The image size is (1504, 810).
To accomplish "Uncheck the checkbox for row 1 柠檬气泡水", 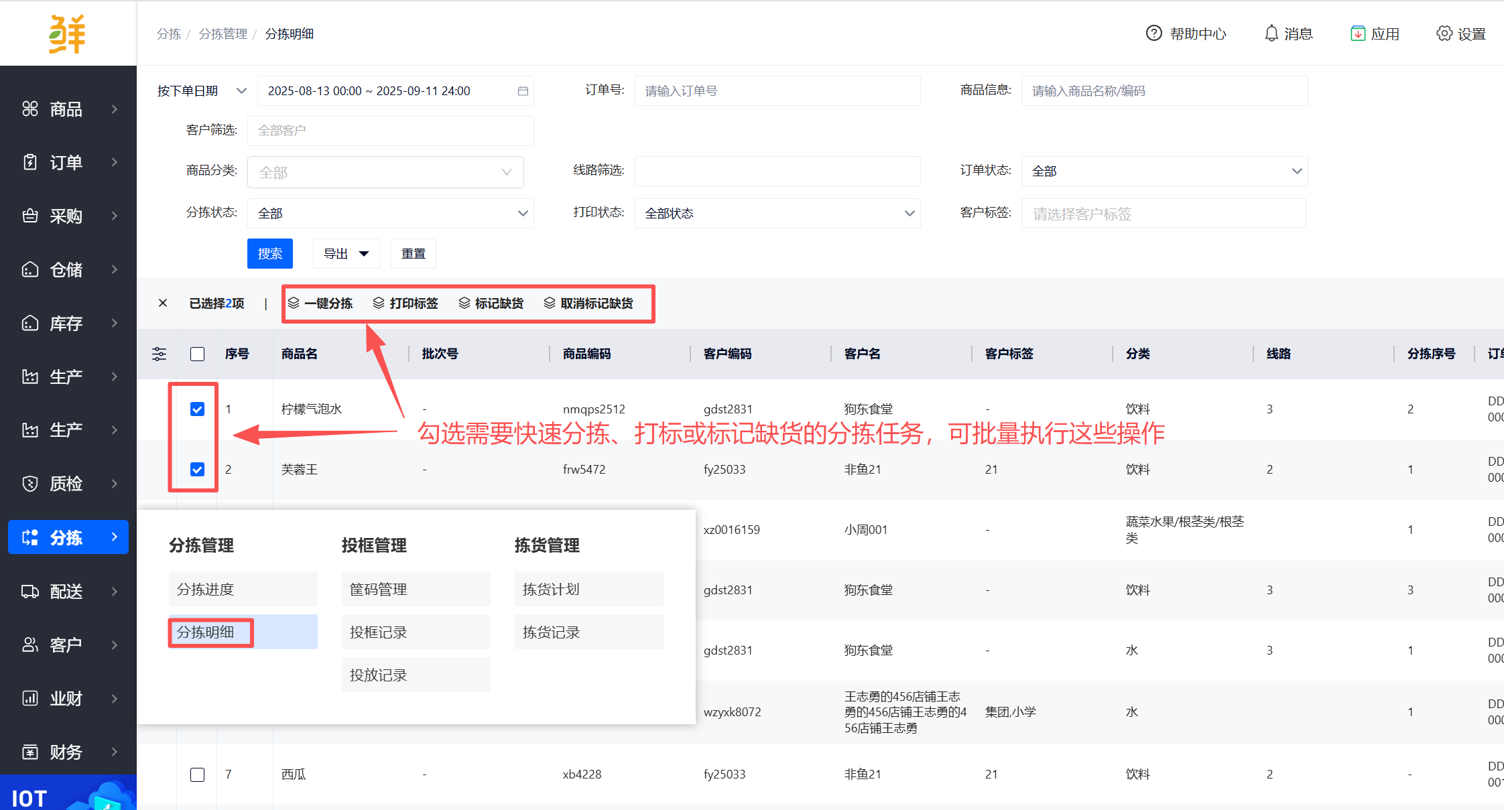I will coord(197,409).
